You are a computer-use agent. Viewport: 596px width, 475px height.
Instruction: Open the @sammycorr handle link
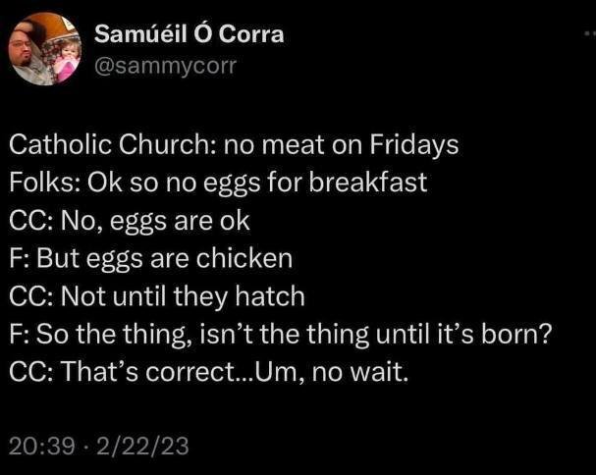tap(166, 66)
